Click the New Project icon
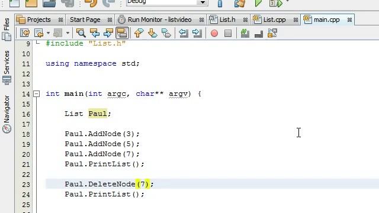379x213 pixels. click(31, 3)
